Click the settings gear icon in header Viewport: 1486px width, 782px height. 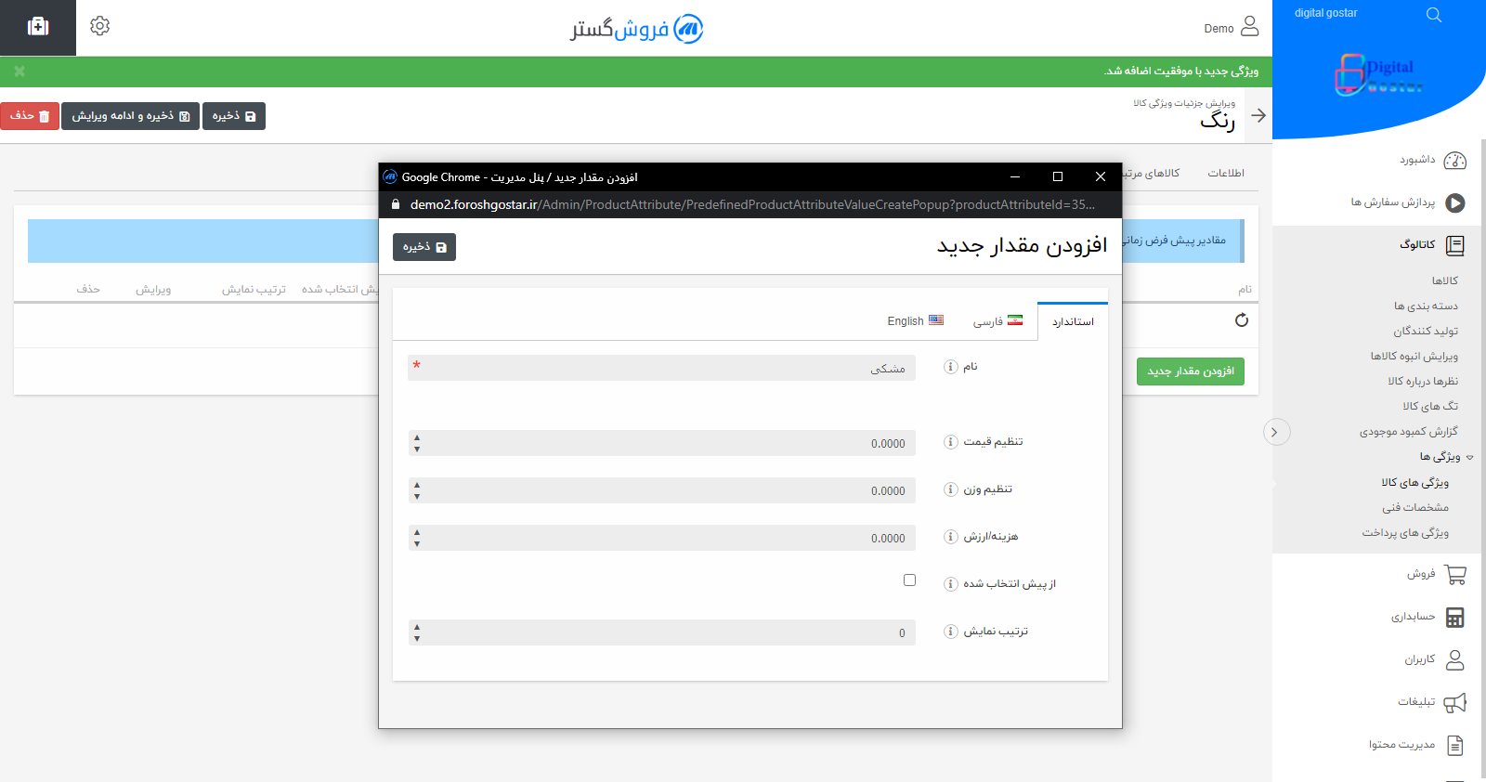(100, 26)
